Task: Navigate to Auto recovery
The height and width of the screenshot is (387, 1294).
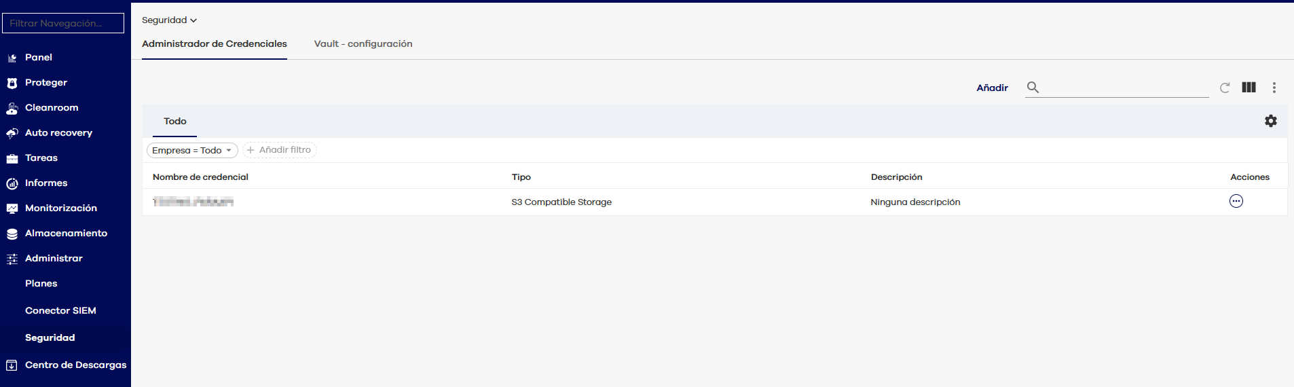Action: 58,133
